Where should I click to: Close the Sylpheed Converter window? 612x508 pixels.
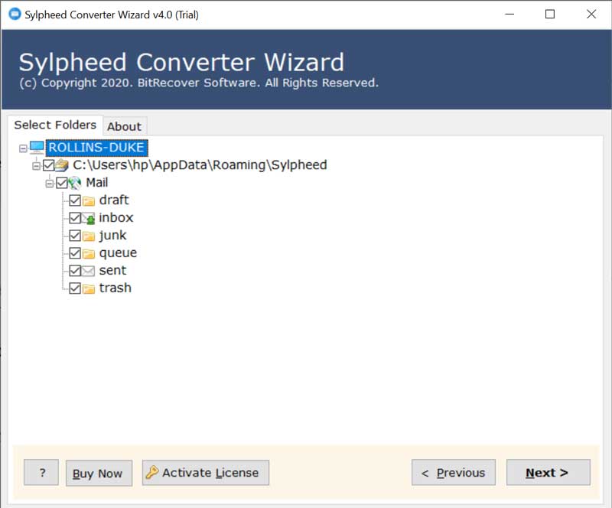point(591,15)
